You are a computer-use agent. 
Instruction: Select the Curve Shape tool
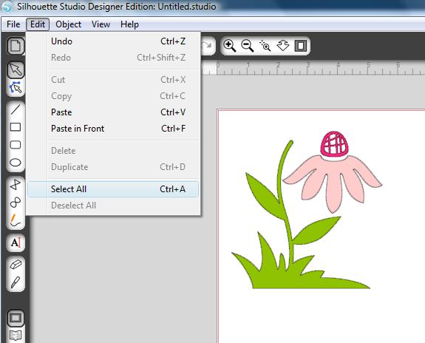(16, 203)
